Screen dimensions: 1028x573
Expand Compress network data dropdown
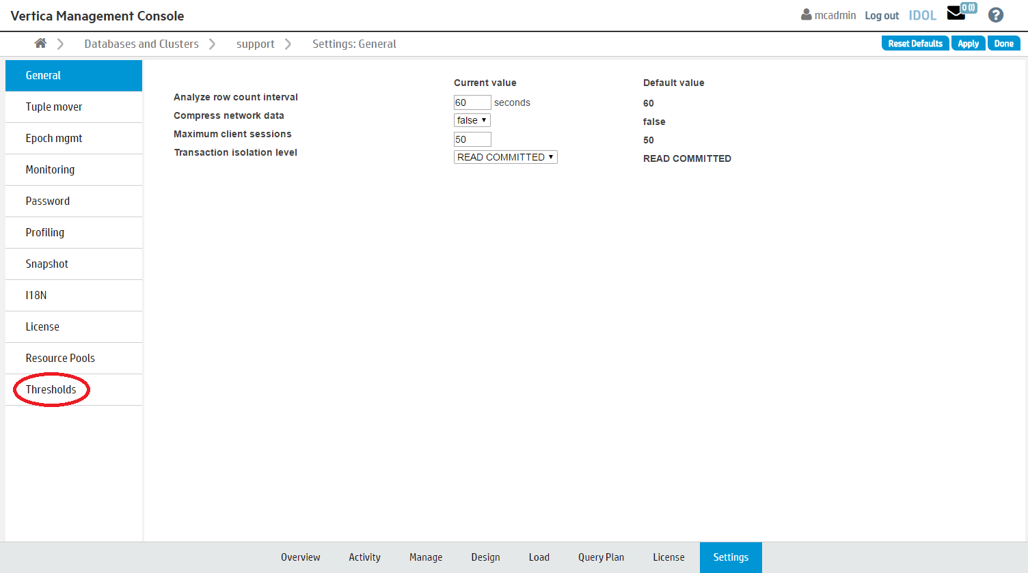[x=472, y=120]
